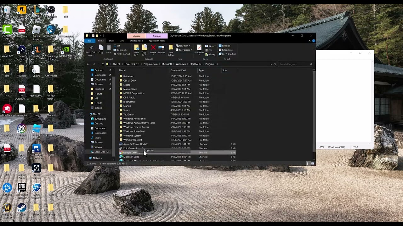Switch to the Application Tools tab

pos(157,41)
